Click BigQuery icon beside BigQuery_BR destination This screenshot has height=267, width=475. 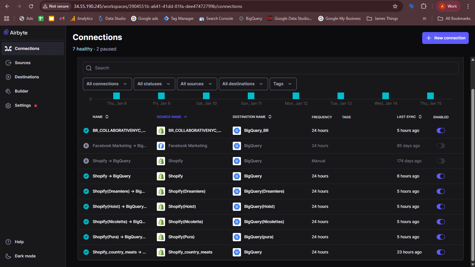point(237,131)
